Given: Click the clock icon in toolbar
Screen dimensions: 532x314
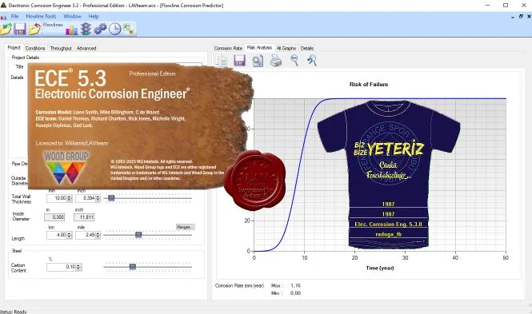Looking at the screenshot, I should click(x=114, y=29).
